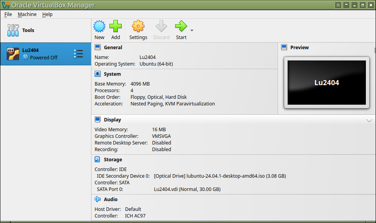Click the Lu2404.vdi SATA Port entry
The width and height of the screenshot is (376, 223).
[187, 189]
